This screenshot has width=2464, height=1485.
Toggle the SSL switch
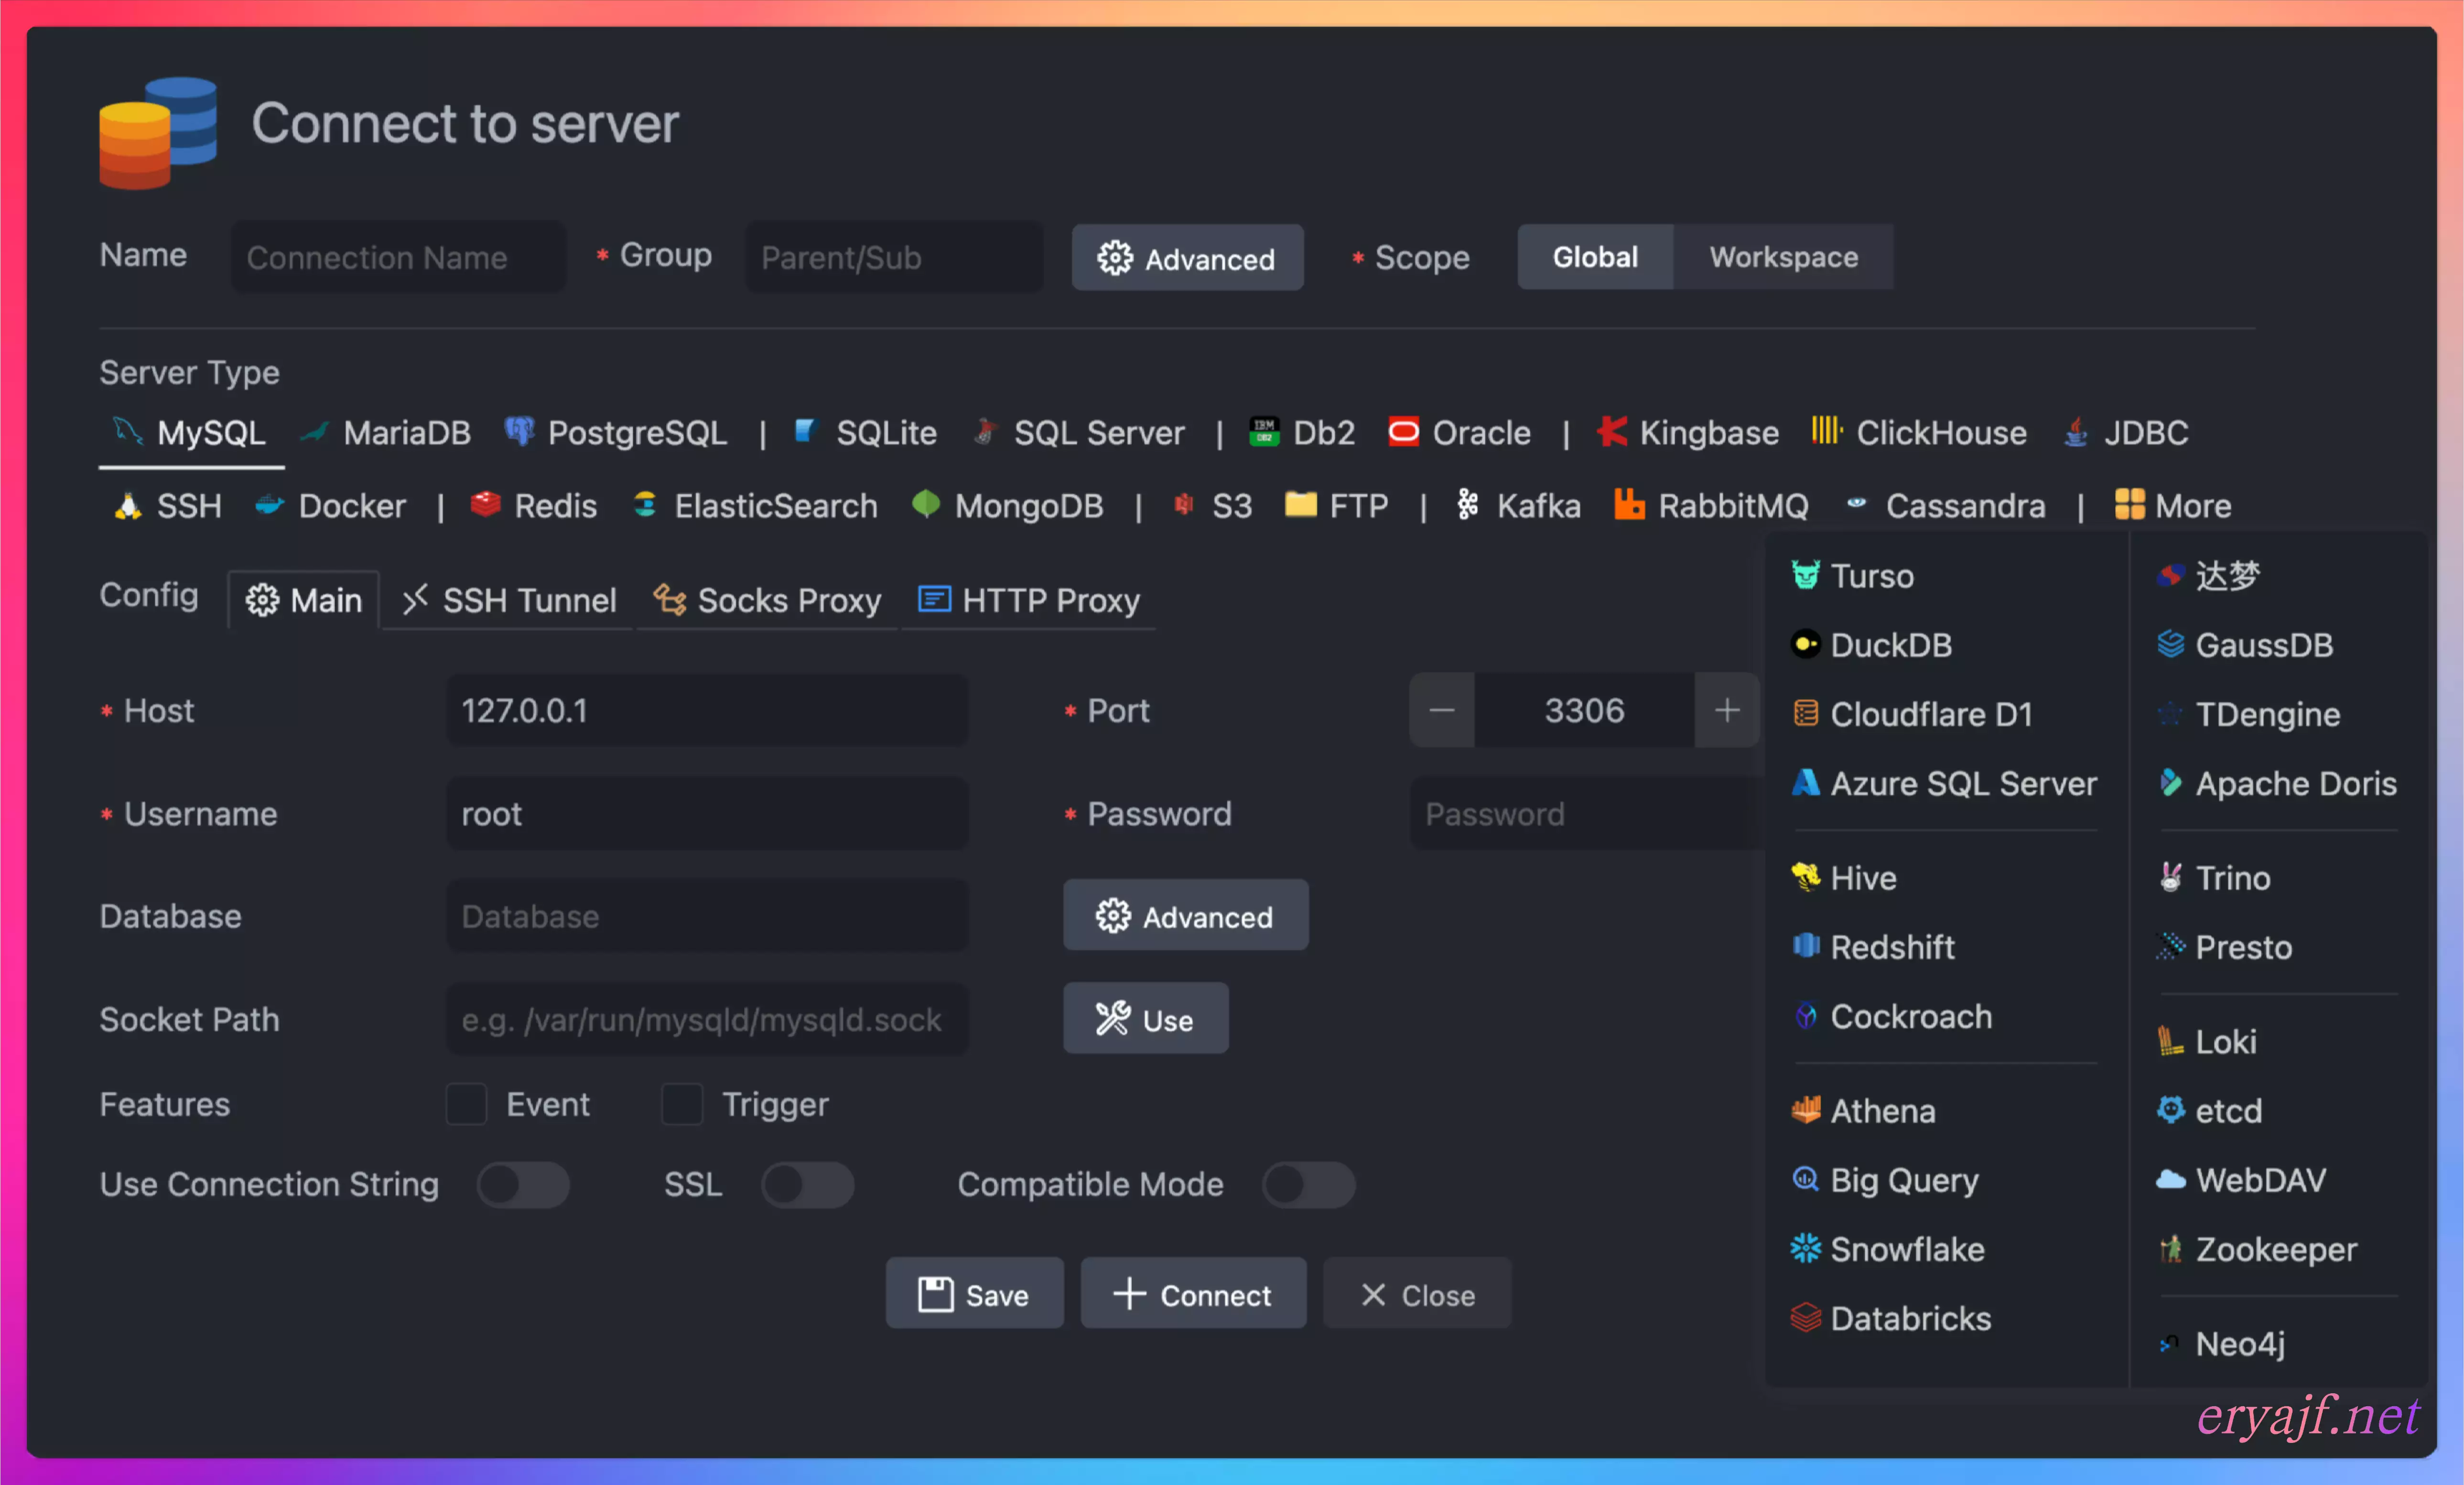click(x=807, y=1185)
